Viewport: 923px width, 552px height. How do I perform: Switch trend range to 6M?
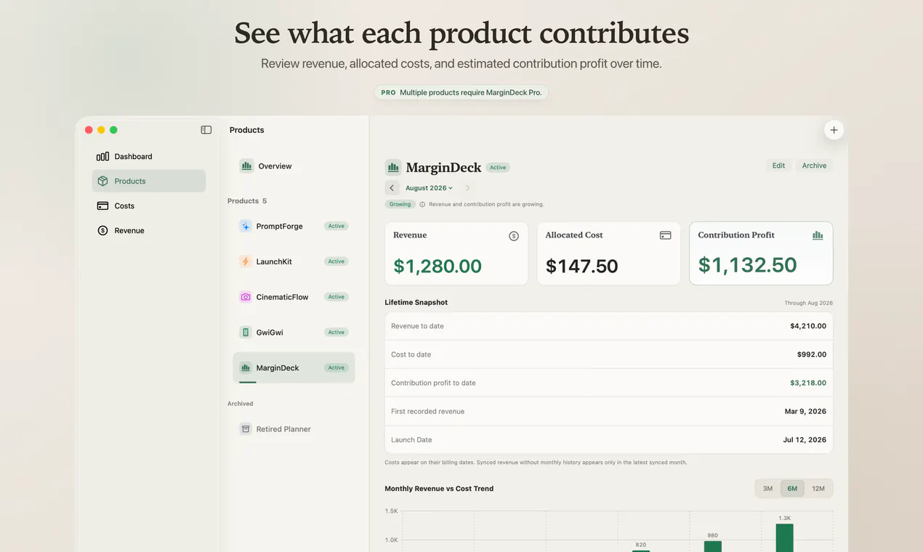[x=792, y=489]
